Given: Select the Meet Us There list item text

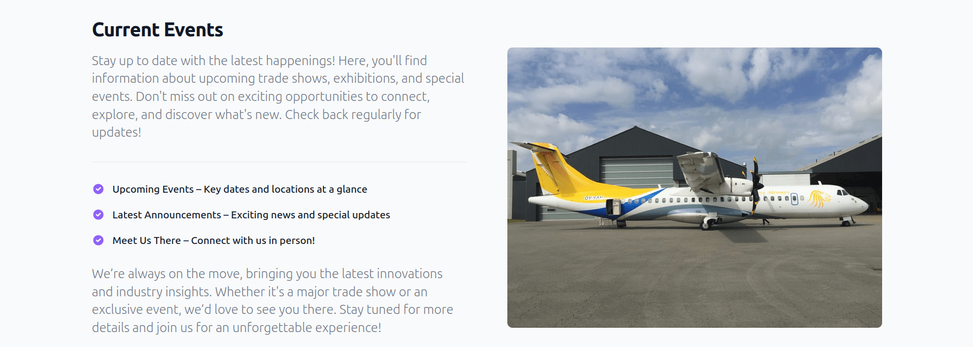Looking at the screenshot, I should coord(213,241).
